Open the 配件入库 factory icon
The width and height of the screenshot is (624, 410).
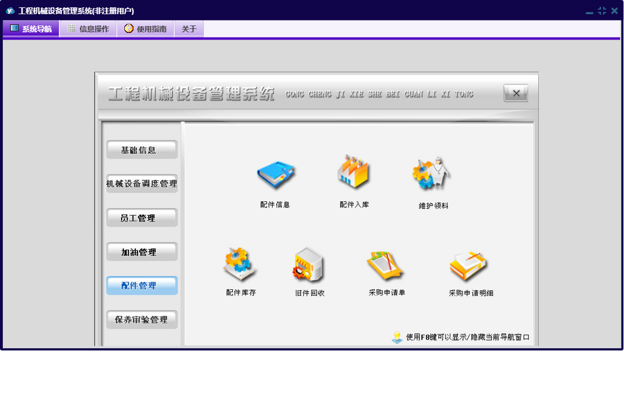(x=353, y=172)
